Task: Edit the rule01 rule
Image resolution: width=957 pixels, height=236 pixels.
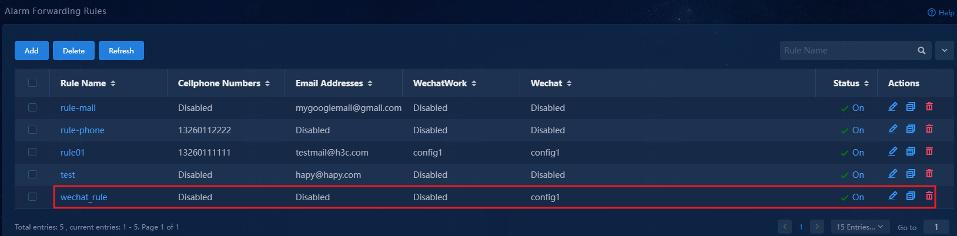Action: pos(892,151)
